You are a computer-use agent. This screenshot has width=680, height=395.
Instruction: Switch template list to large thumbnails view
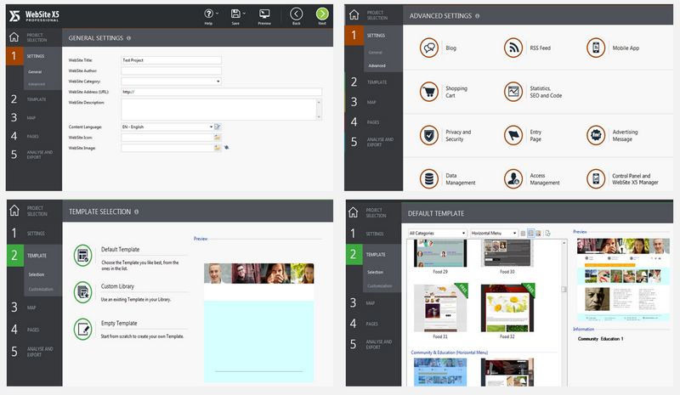coord(538,234)
